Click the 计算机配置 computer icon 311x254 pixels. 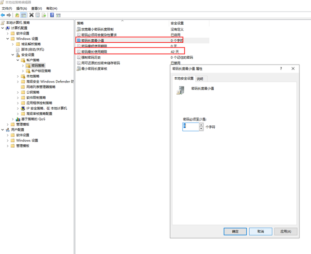[x=8, y=28]
